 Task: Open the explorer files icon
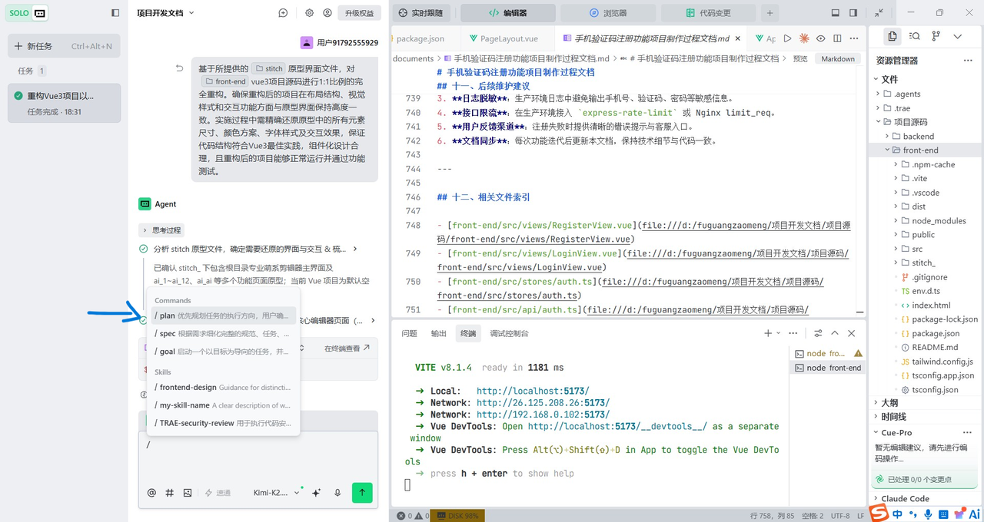click(x=892, y=36)
